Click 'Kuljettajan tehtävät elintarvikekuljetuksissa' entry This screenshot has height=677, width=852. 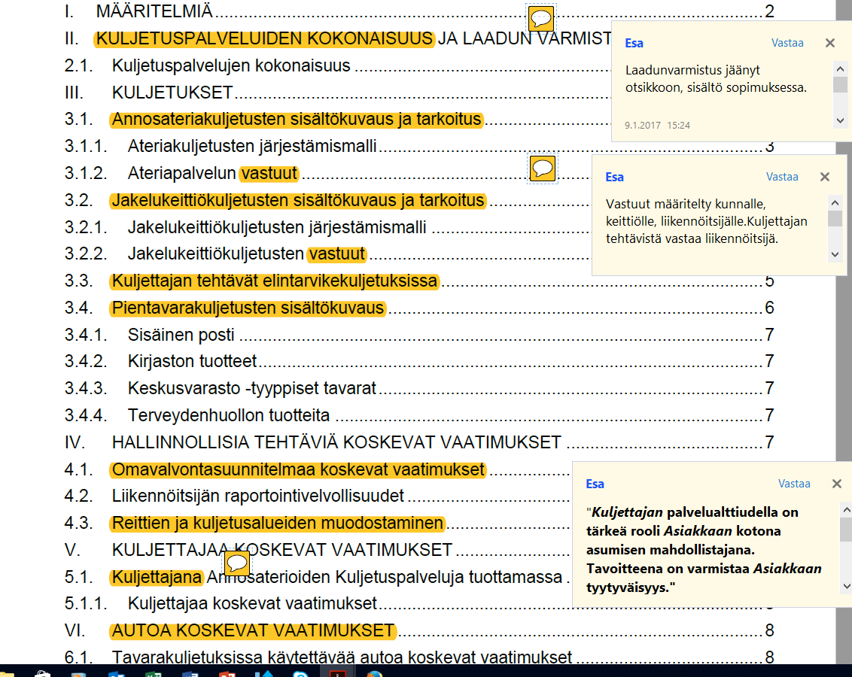[275, 281]
